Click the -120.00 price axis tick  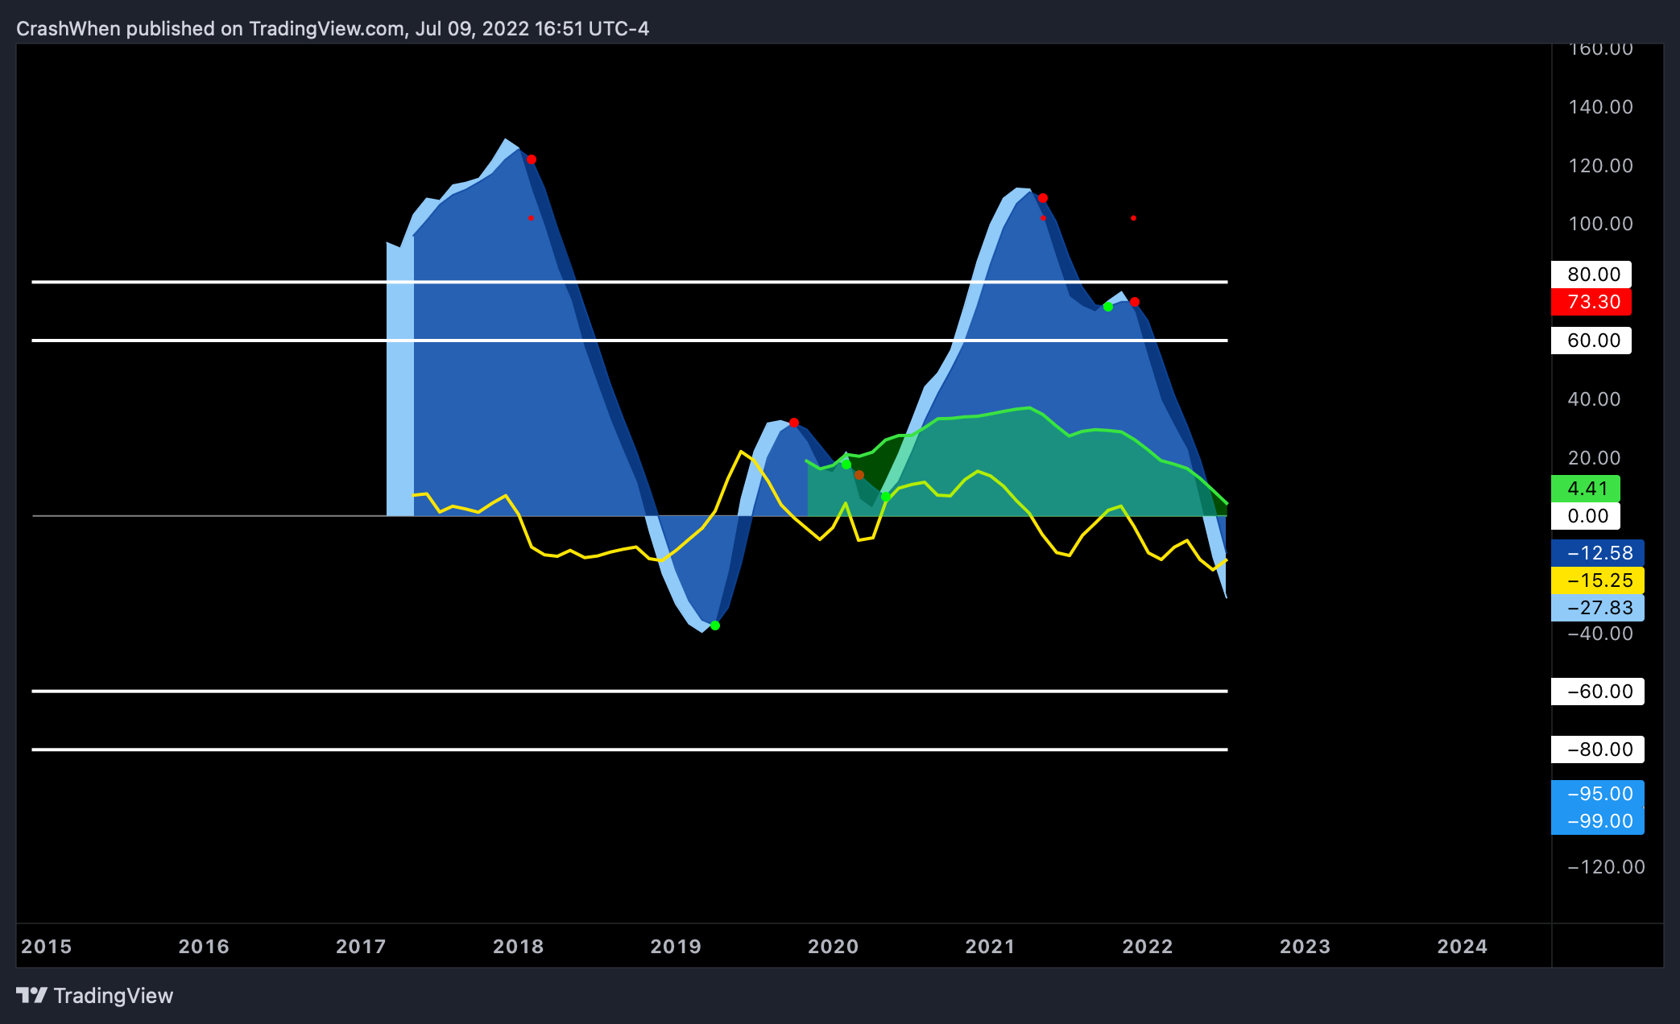tap(1606, 867)
